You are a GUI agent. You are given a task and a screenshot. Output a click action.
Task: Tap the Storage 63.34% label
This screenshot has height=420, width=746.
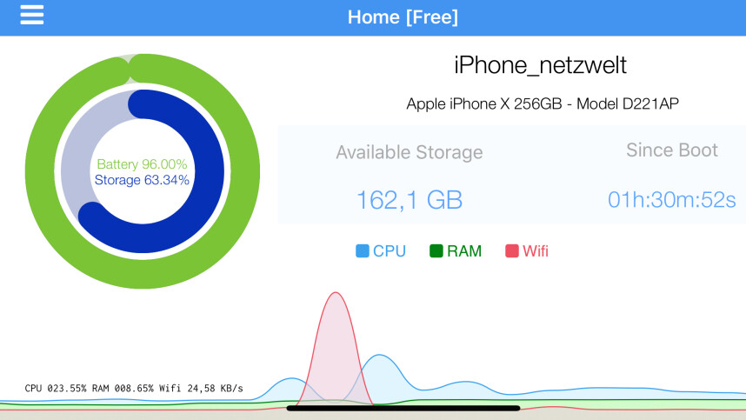point(142,180)
